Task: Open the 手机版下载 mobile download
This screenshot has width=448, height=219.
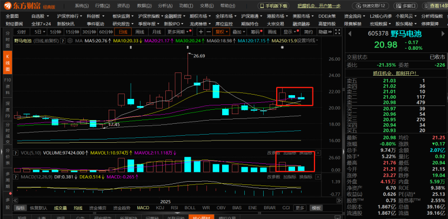Action: click(x=273, y=6)
